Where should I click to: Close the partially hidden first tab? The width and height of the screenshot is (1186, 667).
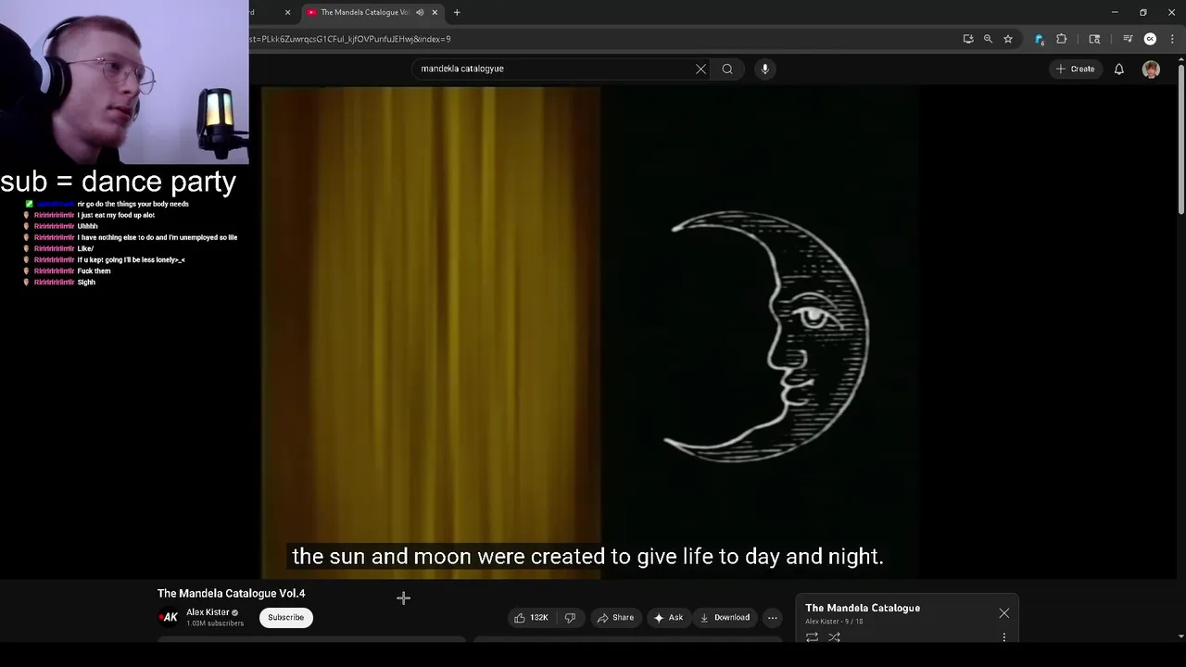coord(287,12)
